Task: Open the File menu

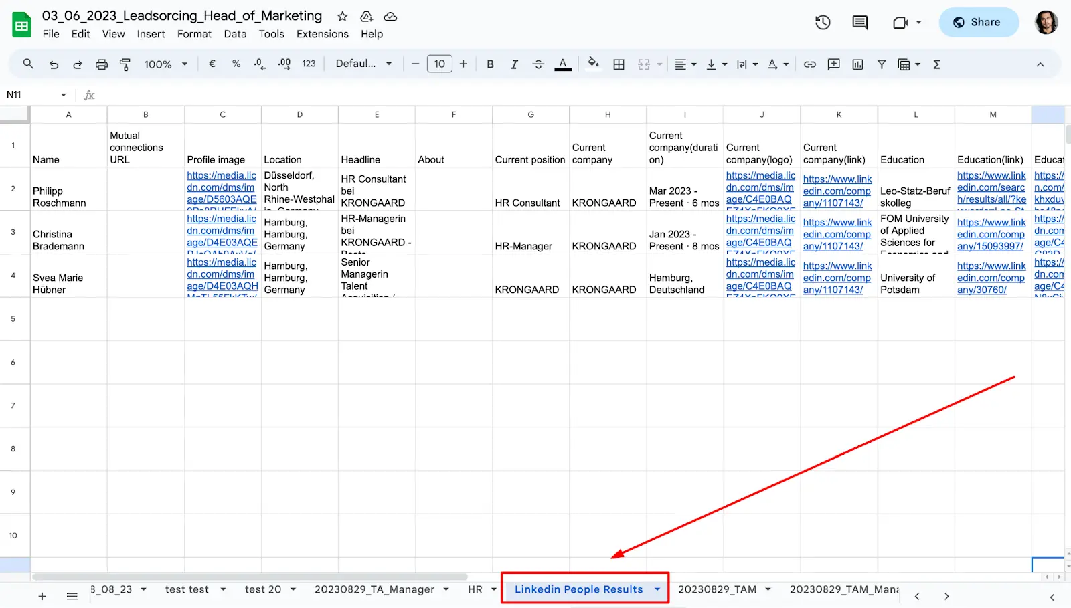Action: (x=51, y=34)
